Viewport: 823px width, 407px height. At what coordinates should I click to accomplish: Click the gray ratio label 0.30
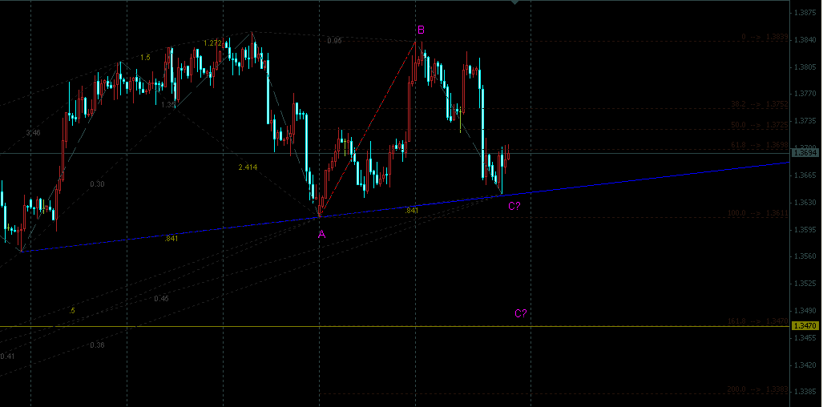click(x=97, y=184)
